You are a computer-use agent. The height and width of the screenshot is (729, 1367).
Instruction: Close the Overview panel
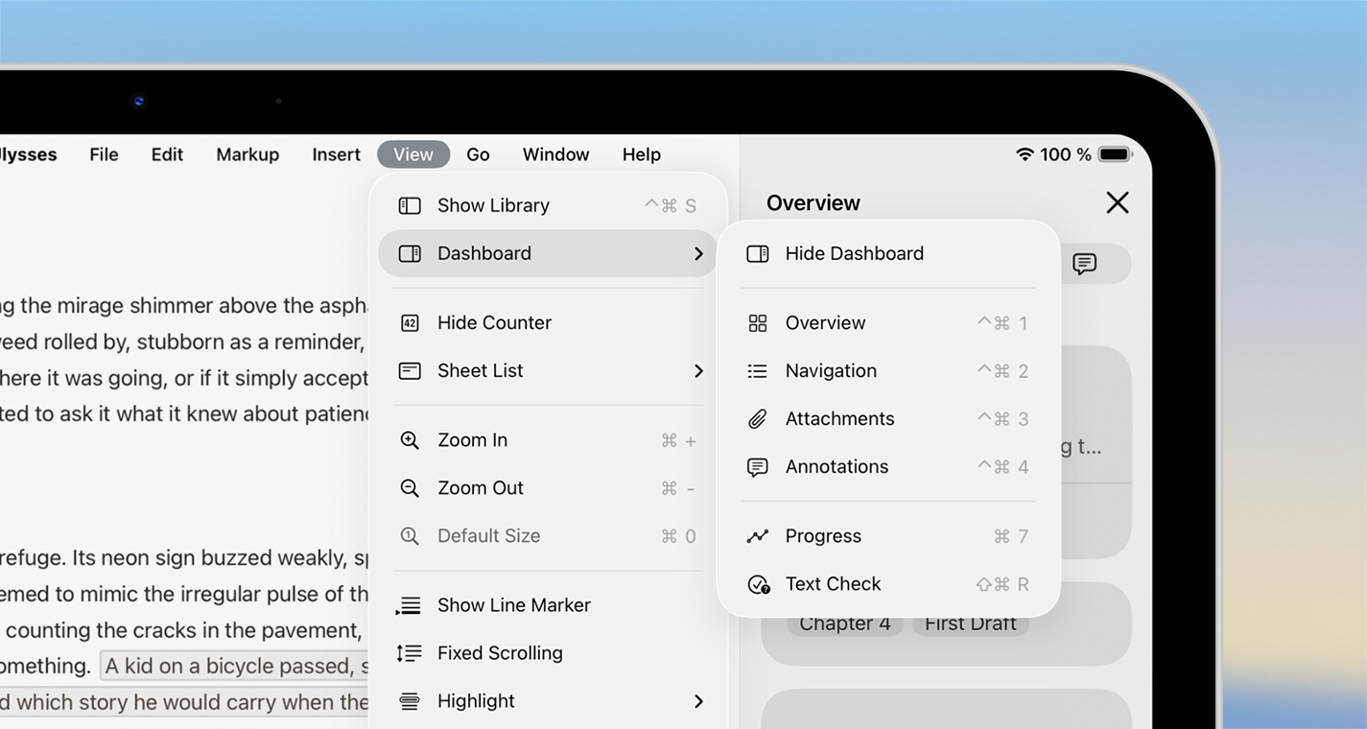[x=1117, y=202]
